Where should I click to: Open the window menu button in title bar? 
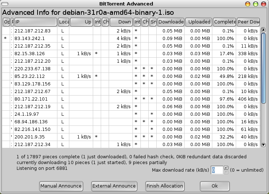(x=4, y=4)
